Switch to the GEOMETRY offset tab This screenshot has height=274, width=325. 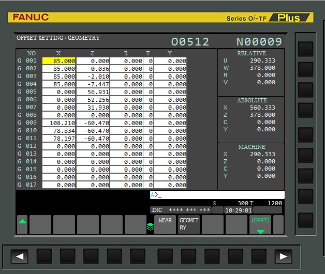point(189,224)
